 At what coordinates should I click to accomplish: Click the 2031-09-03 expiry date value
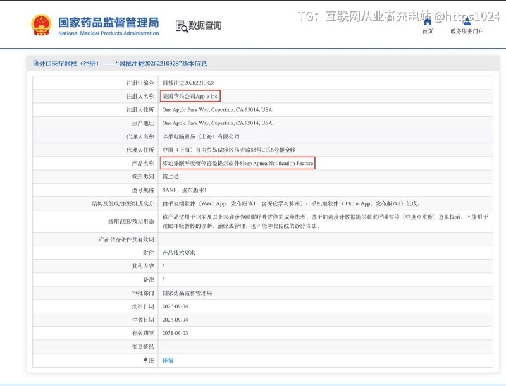pyautogui.click(x=175, y=333)
